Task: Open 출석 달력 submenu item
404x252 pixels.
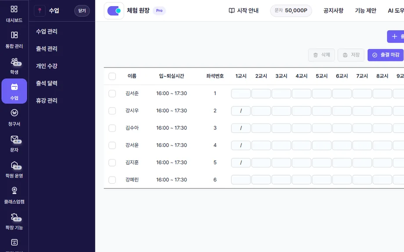Action: coord(47,83)
